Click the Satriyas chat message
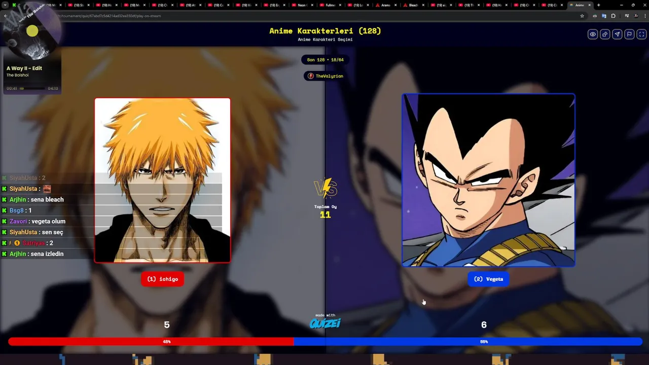 [x=28, y=243]
